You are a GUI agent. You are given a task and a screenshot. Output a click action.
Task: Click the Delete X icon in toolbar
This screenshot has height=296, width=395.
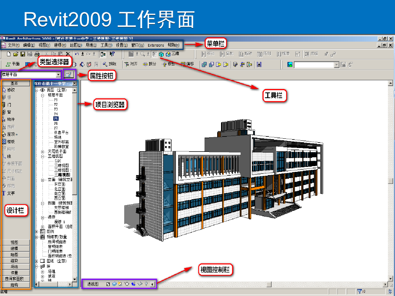coord(68,54)
